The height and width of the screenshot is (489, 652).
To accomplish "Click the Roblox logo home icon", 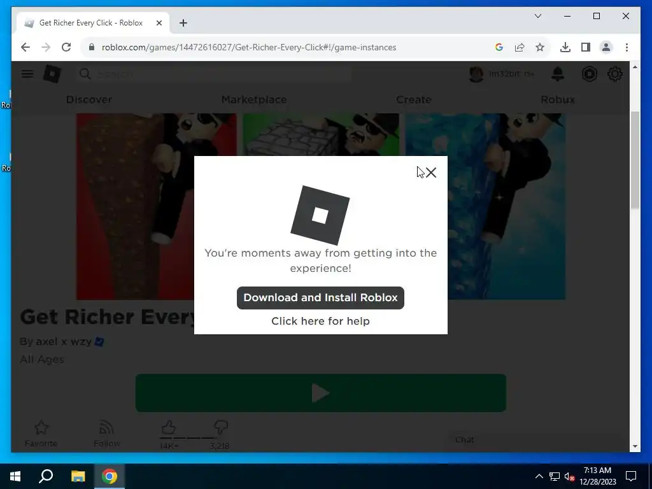I will coord(52,74).
